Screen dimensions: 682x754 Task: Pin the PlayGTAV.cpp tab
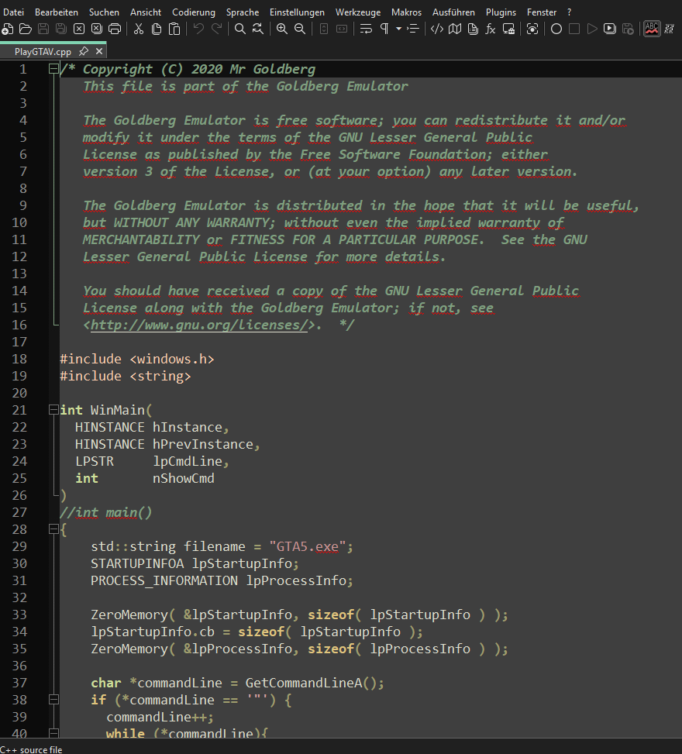point(83,51)
